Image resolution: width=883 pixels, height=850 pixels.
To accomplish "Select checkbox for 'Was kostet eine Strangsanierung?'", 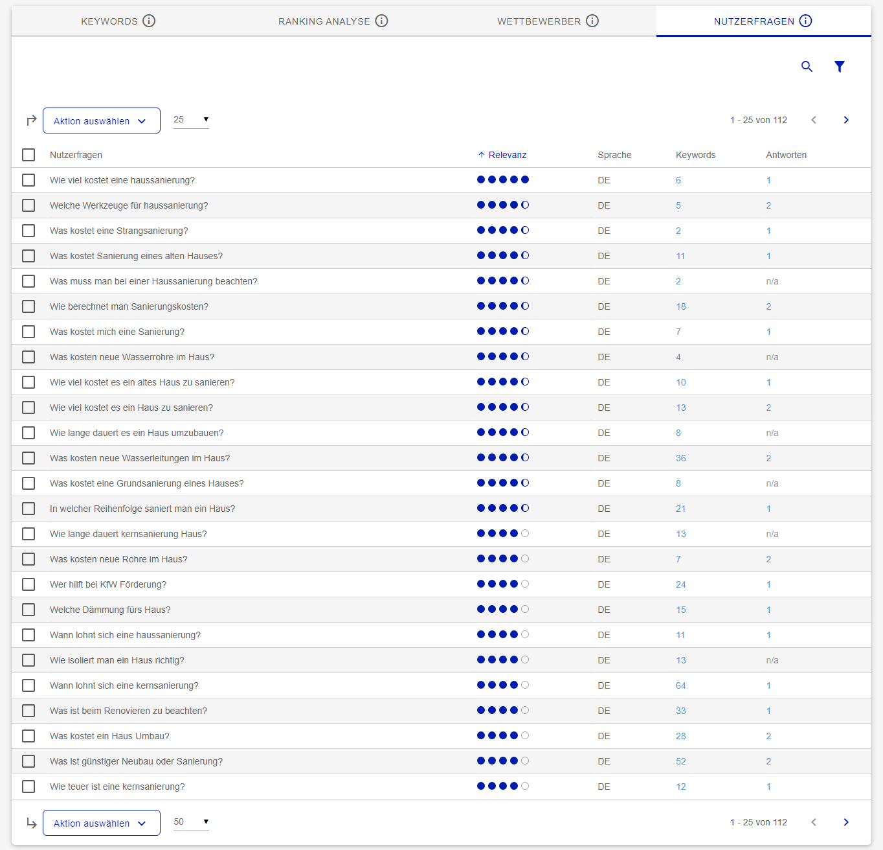I will pos(28,231).
